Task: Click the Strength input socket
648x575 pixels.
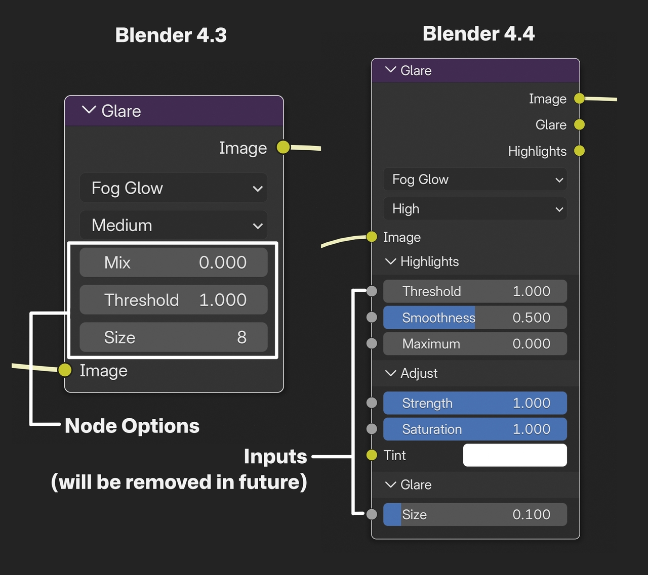Action: (x=372, y=403)
